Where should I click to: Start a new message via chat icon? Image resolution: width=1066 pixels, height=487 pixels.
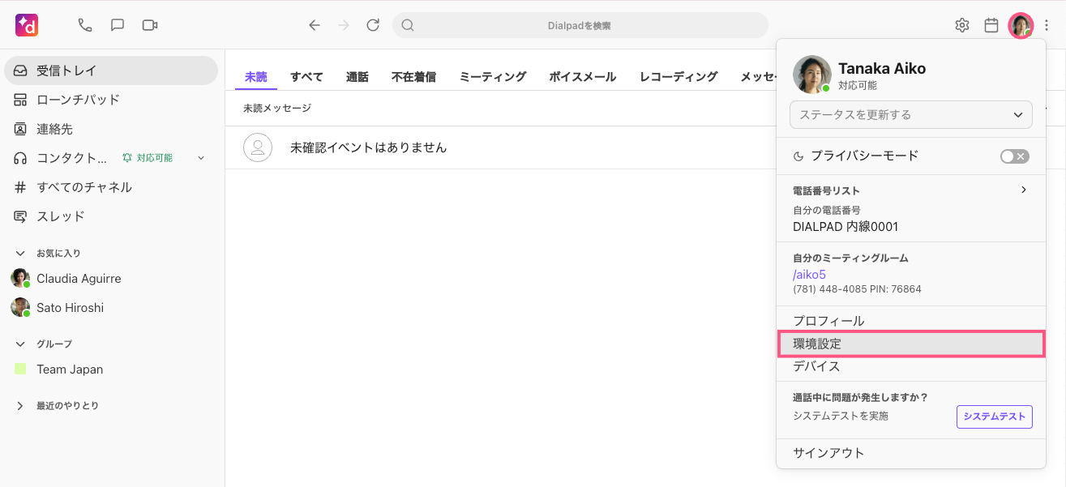(x=118, y=25)
